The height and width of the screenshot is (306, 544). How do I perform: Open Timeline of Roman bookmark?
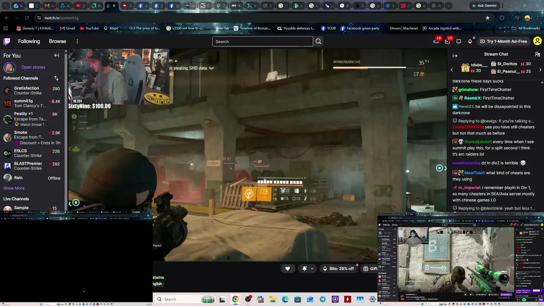point(252,28)
